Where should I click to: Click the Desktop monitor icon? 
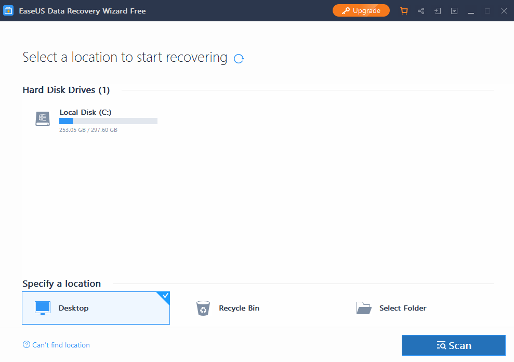coord(43,308)
